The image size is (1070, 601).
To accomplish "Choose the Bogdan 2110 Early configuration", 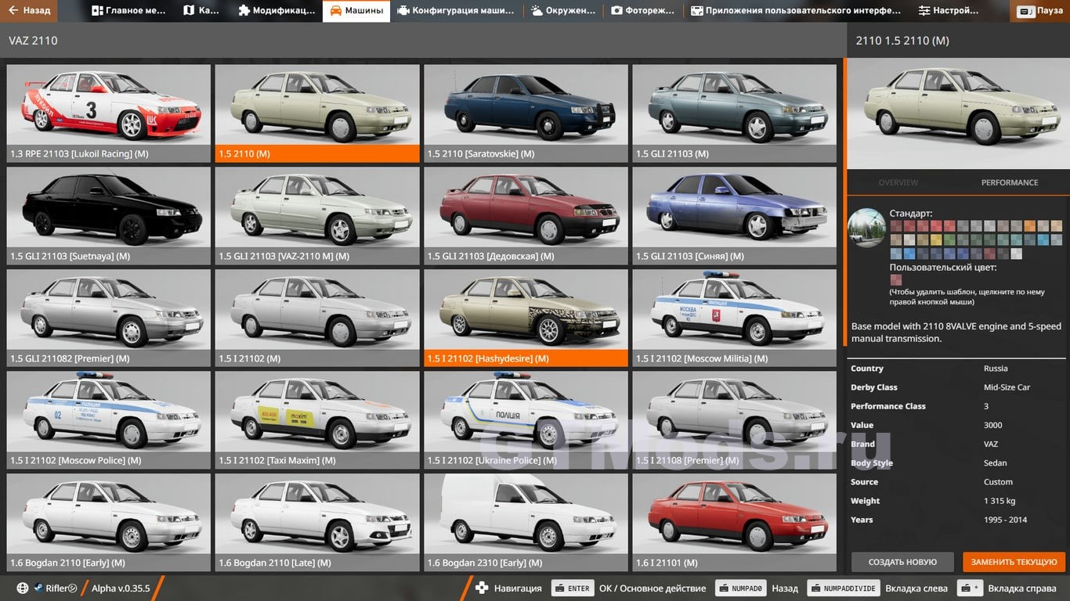I will (x=109, y=522).
